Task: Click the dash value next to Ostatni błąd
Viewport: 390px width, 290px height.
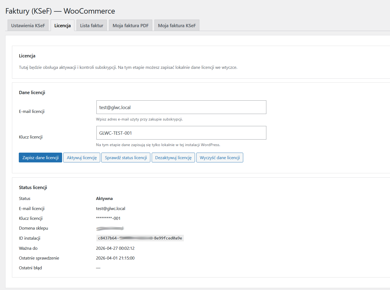Action: [x=98, y=268]
